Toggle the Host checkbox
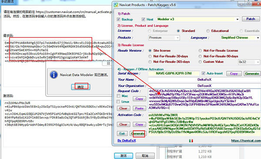 pyautogui.click(x=143, y=19)
